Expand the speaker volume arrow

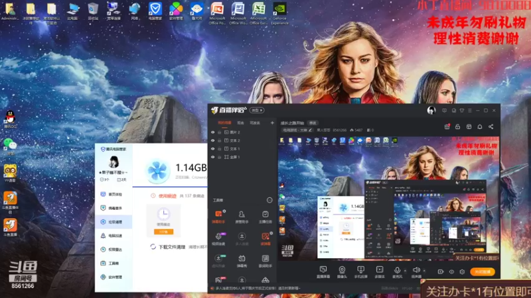[424, 271]
